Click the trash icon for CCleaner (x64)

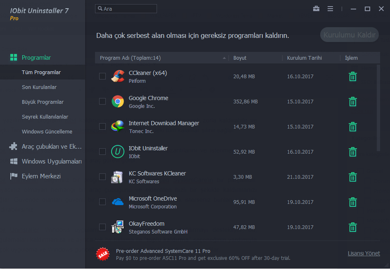click(352, 77)
